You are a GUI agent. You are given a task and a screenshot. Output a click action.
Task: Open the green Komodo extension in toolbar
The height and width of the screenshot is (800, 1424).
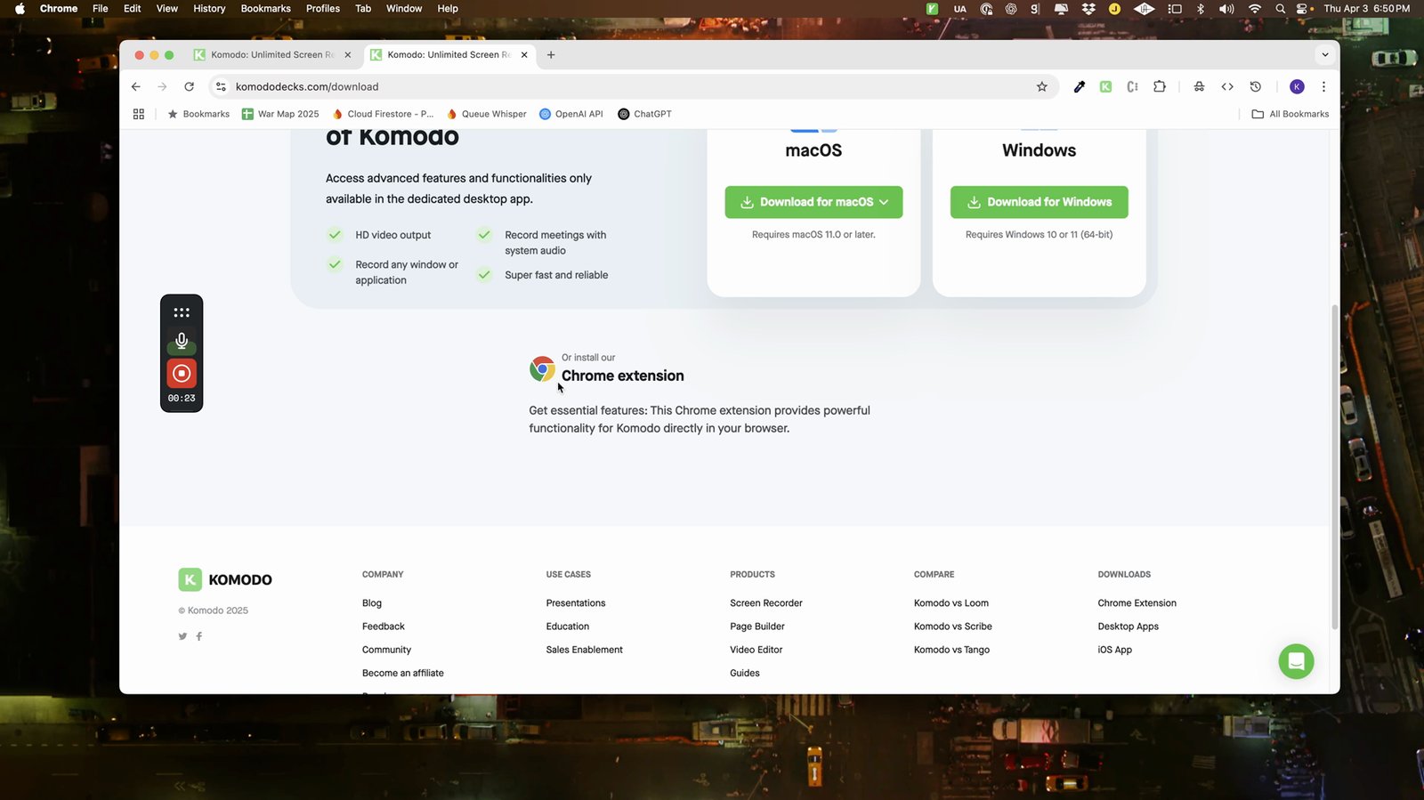[1105, 86]
